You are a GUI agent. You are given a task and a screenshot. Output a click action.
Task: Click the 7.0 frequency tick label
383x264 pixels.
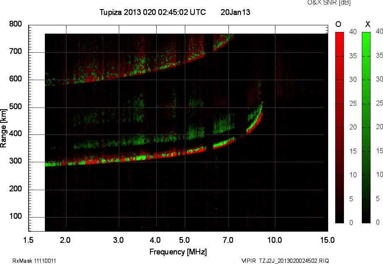click(x=228, y=240)
